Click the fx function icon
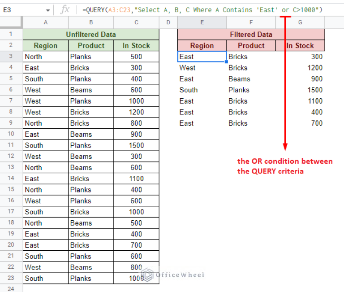The image size is (344, 292). tap(65, 9)
